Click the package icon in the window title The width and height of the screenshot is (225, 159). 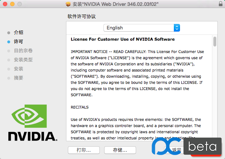tap(68, 4)
